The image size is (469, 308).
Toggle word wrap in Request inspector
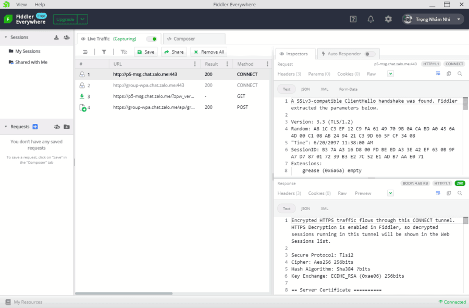tap(438, 73)
